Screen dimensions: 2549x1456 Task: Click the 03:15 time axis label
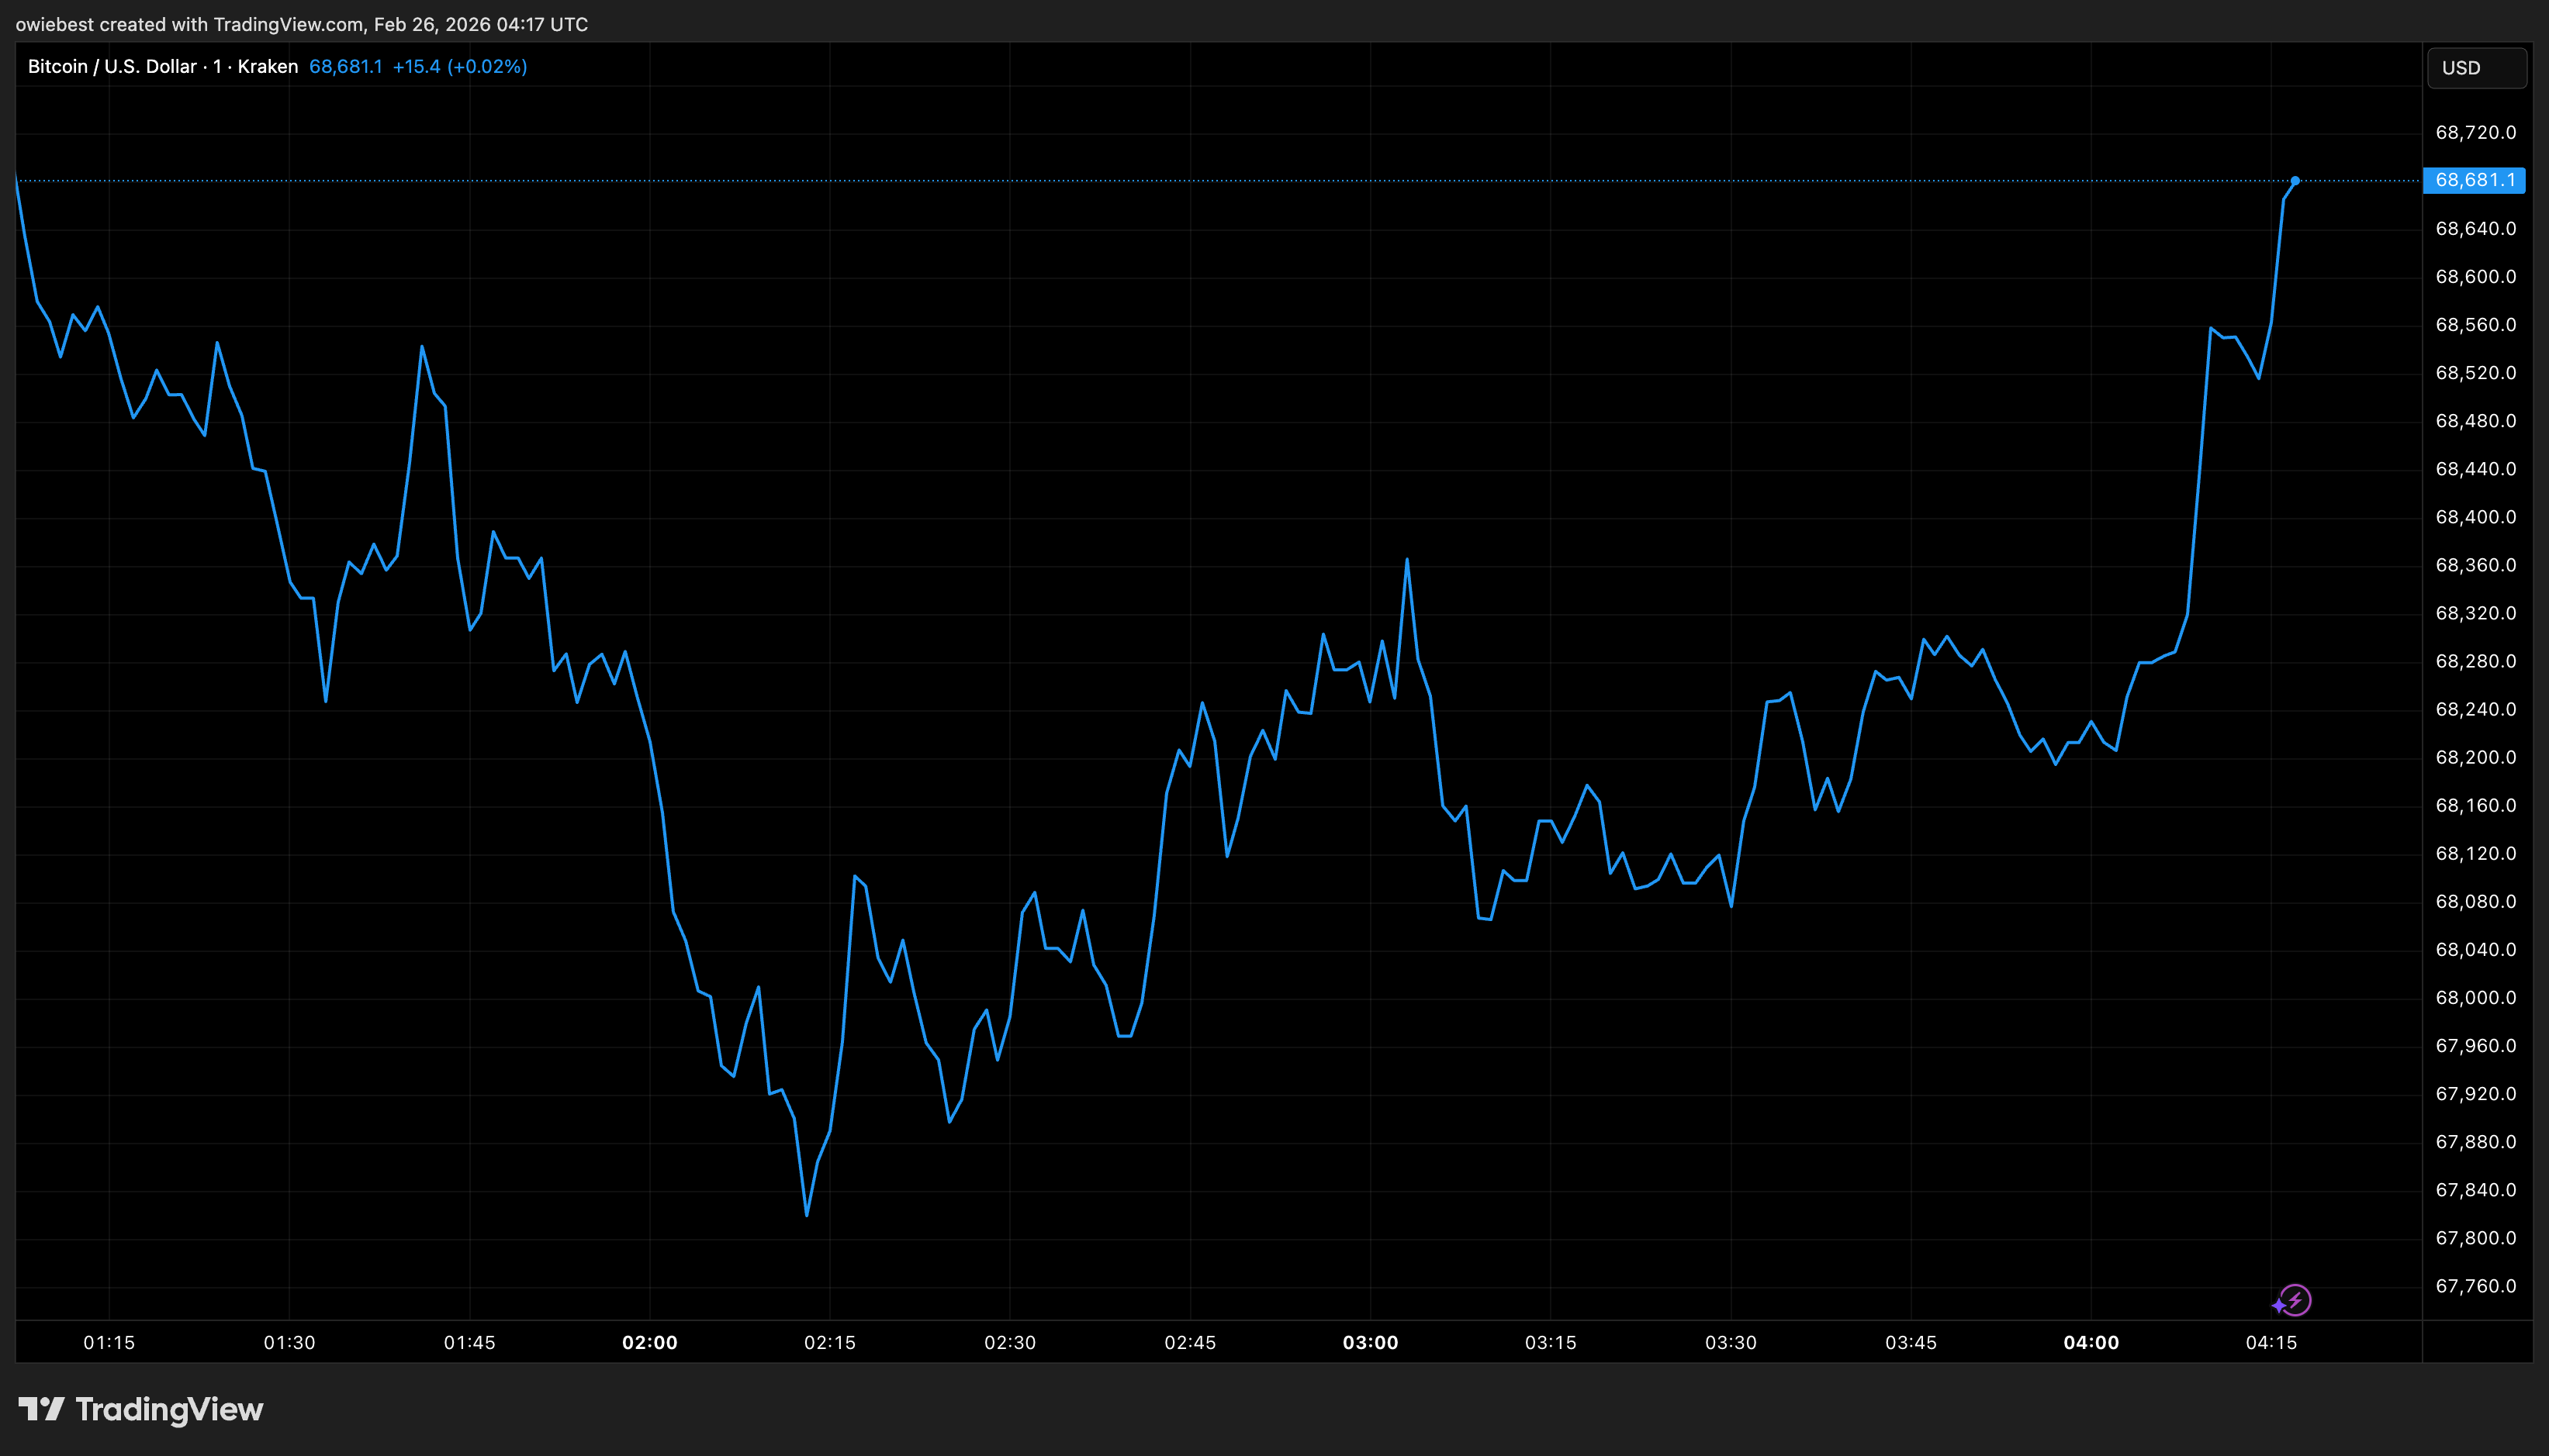(x=1553, y=1343)
